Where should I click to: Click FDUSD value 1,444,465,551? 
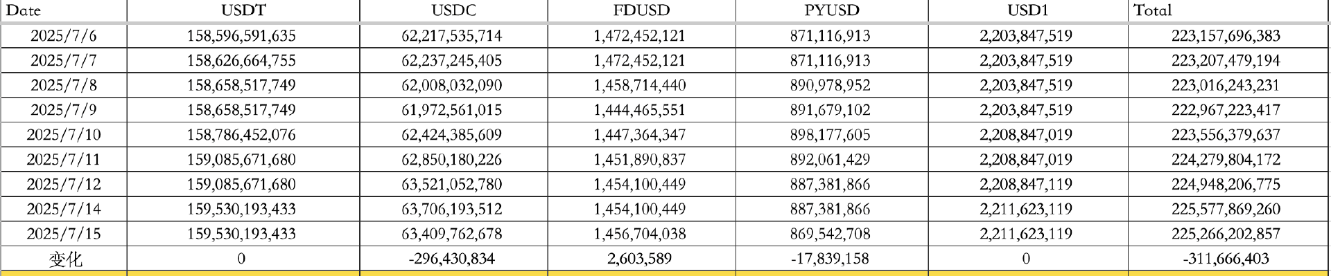[x=641, y=111]
